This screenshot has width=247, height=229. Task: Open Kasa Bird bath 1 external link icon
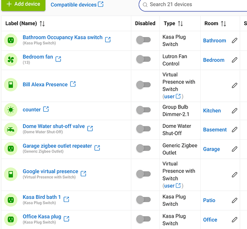coord(66,199)
